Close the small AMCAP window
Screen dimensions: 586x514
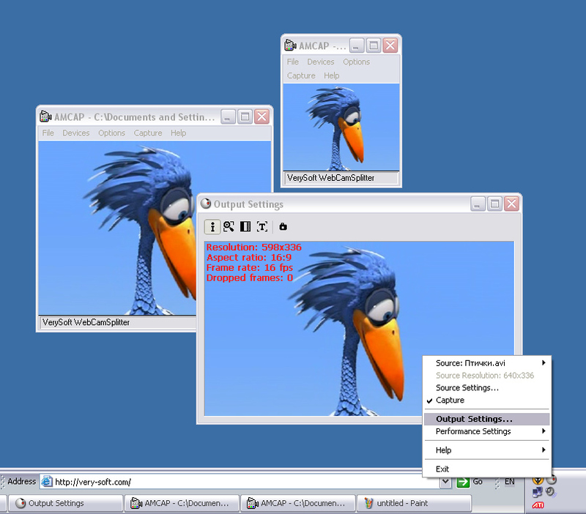[x=390, y=45]
